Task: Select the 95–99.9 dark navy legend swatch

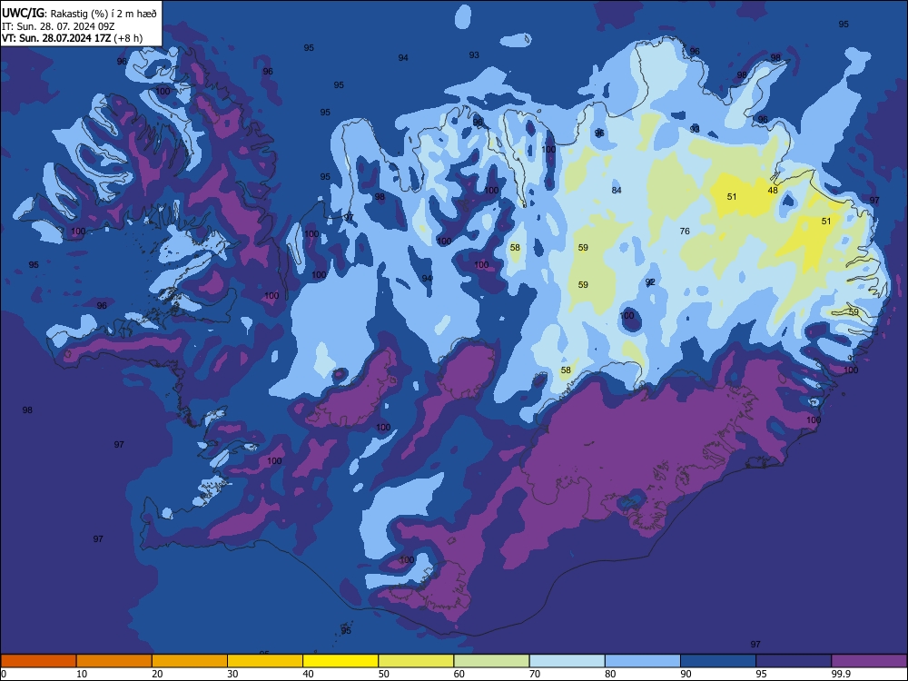Action: click(794, 661)
